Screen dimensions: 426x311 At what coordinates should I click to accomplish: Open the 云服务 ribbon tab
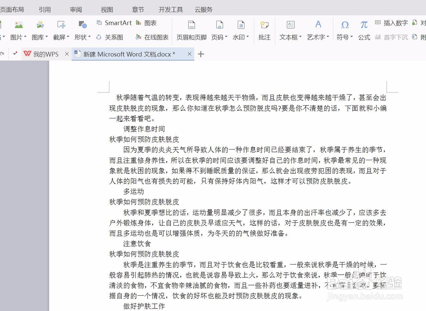coord(204,9)
